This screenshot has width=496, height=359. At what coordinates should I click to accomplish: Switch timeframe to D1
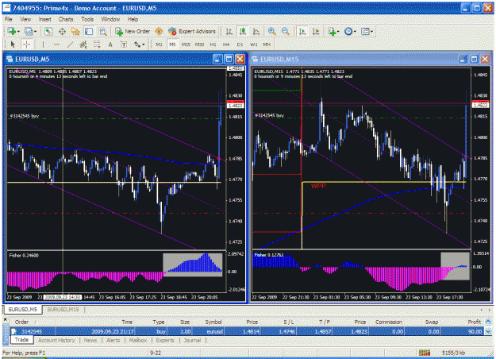click(x=240, y=44)
